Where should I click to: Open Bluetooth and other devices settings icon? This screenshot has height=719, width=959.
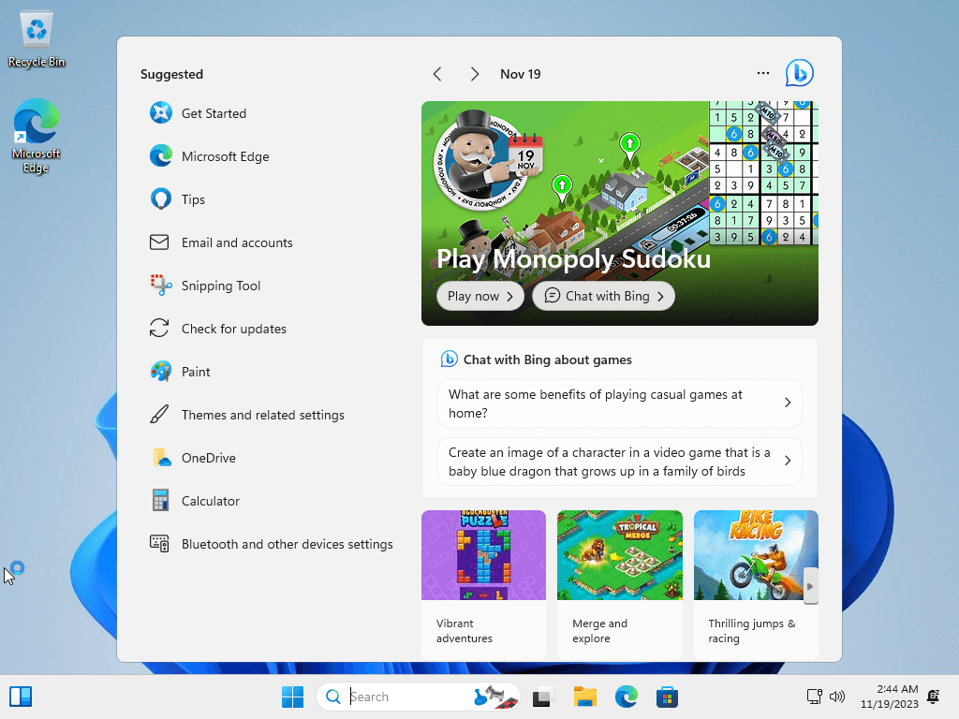tap(159, 544)
